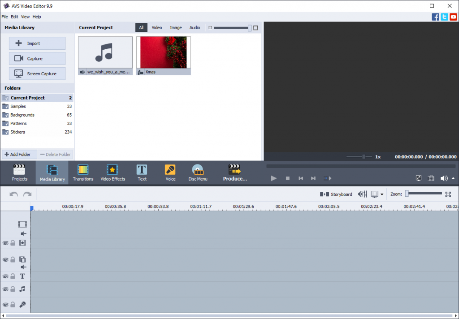Mute the main video track audio
This screenshot has width=459, height=319.
point(23,233)
